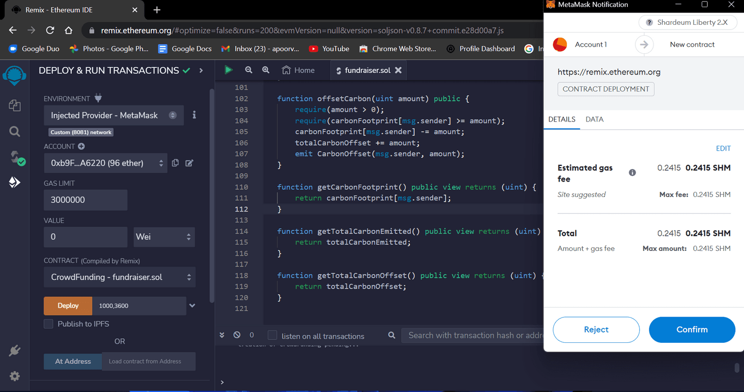Image resolution: width=744 pixels, height=392 pixels.
Task: Click the CONTRACT DEPLOYMENT label
Action: pos(606,89)
